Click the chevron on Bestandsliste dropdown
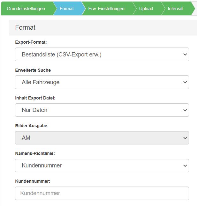Screen dimensions: 197x206 click(x=185, y=55)
